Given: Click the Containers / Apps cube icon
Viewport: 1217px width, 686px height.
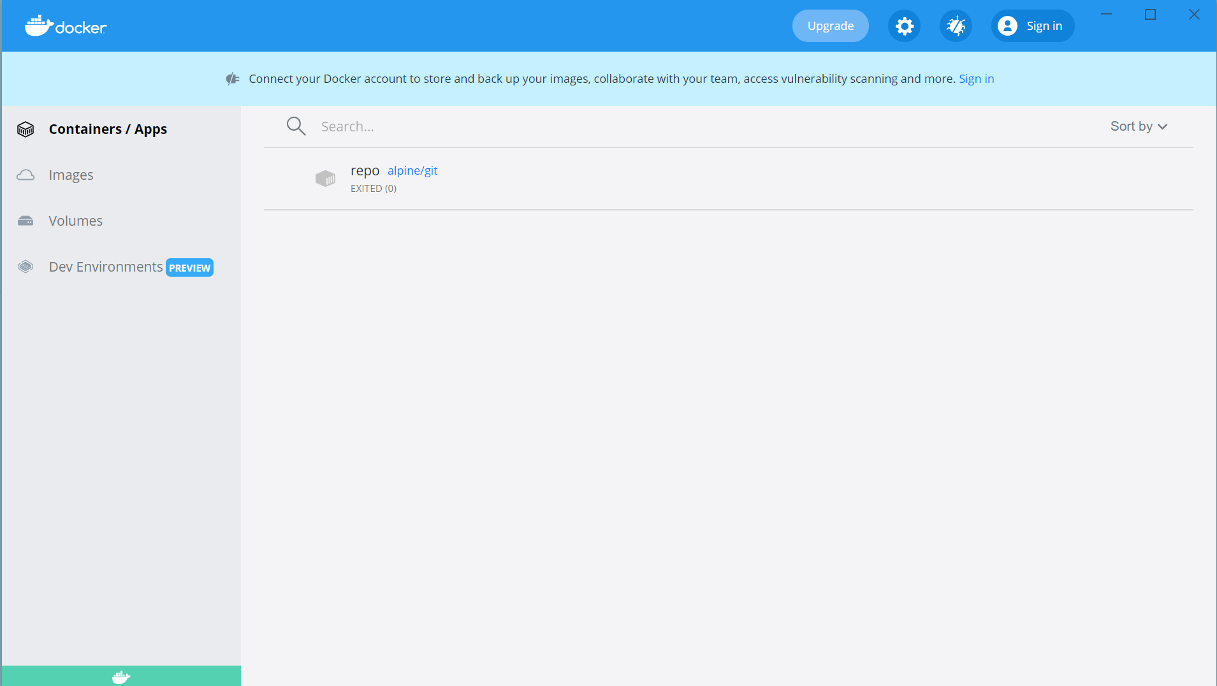Looking at the screenshot, I should point(26,129).
